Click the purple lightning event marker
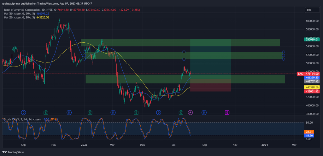 point(190,112)
